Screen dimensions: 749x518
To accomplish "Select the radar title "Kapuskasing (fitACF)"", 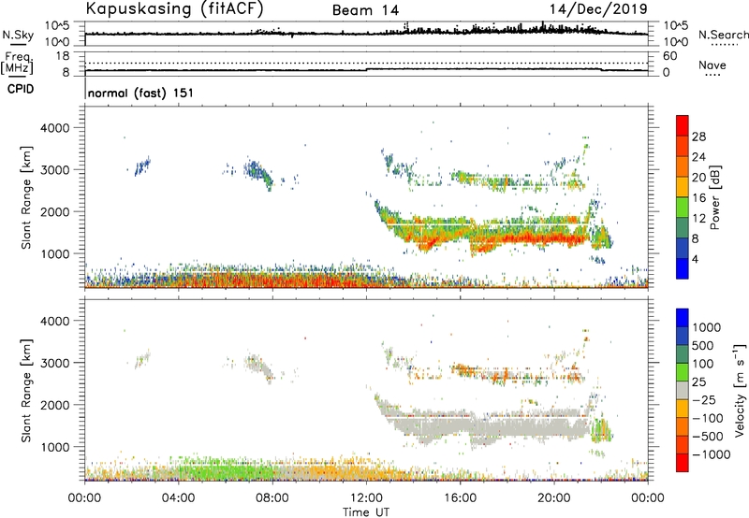I will coord(175,8).
